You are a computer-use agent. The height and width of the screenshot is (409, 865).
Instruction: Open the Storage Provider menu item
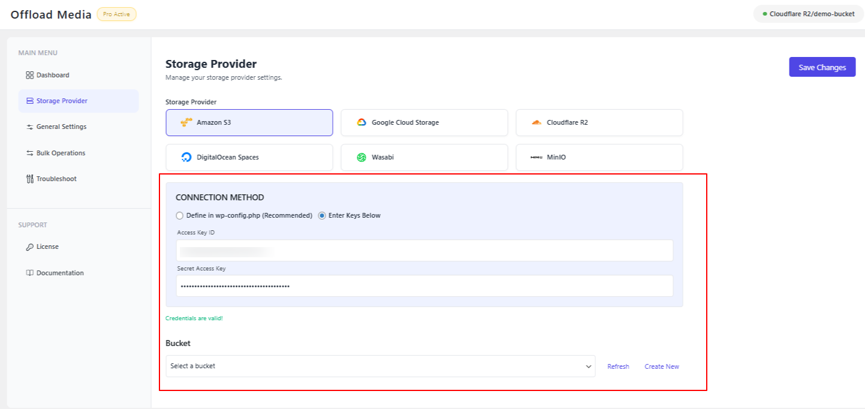coord(62,101)
